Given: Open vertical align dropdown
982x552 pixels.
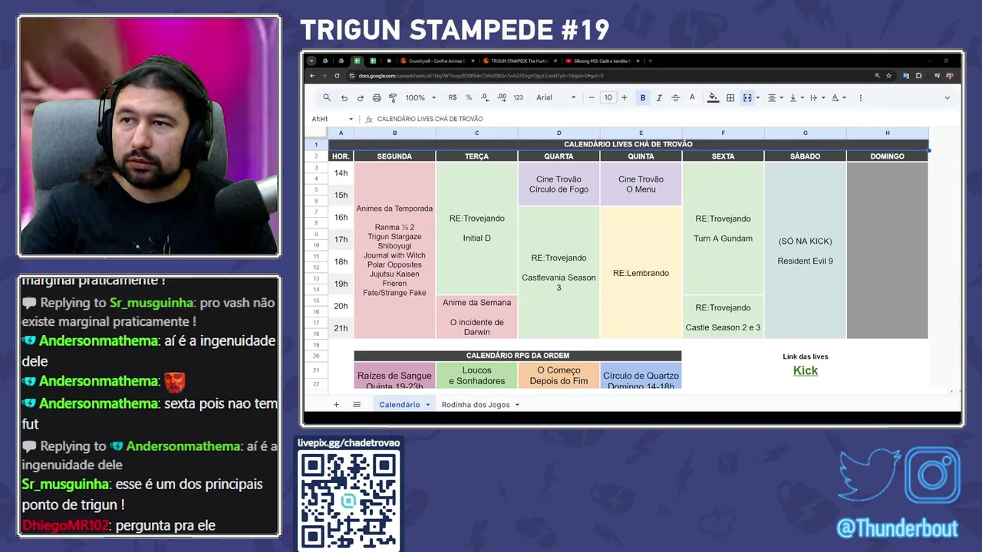Looking at the screenshot, I should 796,97.
